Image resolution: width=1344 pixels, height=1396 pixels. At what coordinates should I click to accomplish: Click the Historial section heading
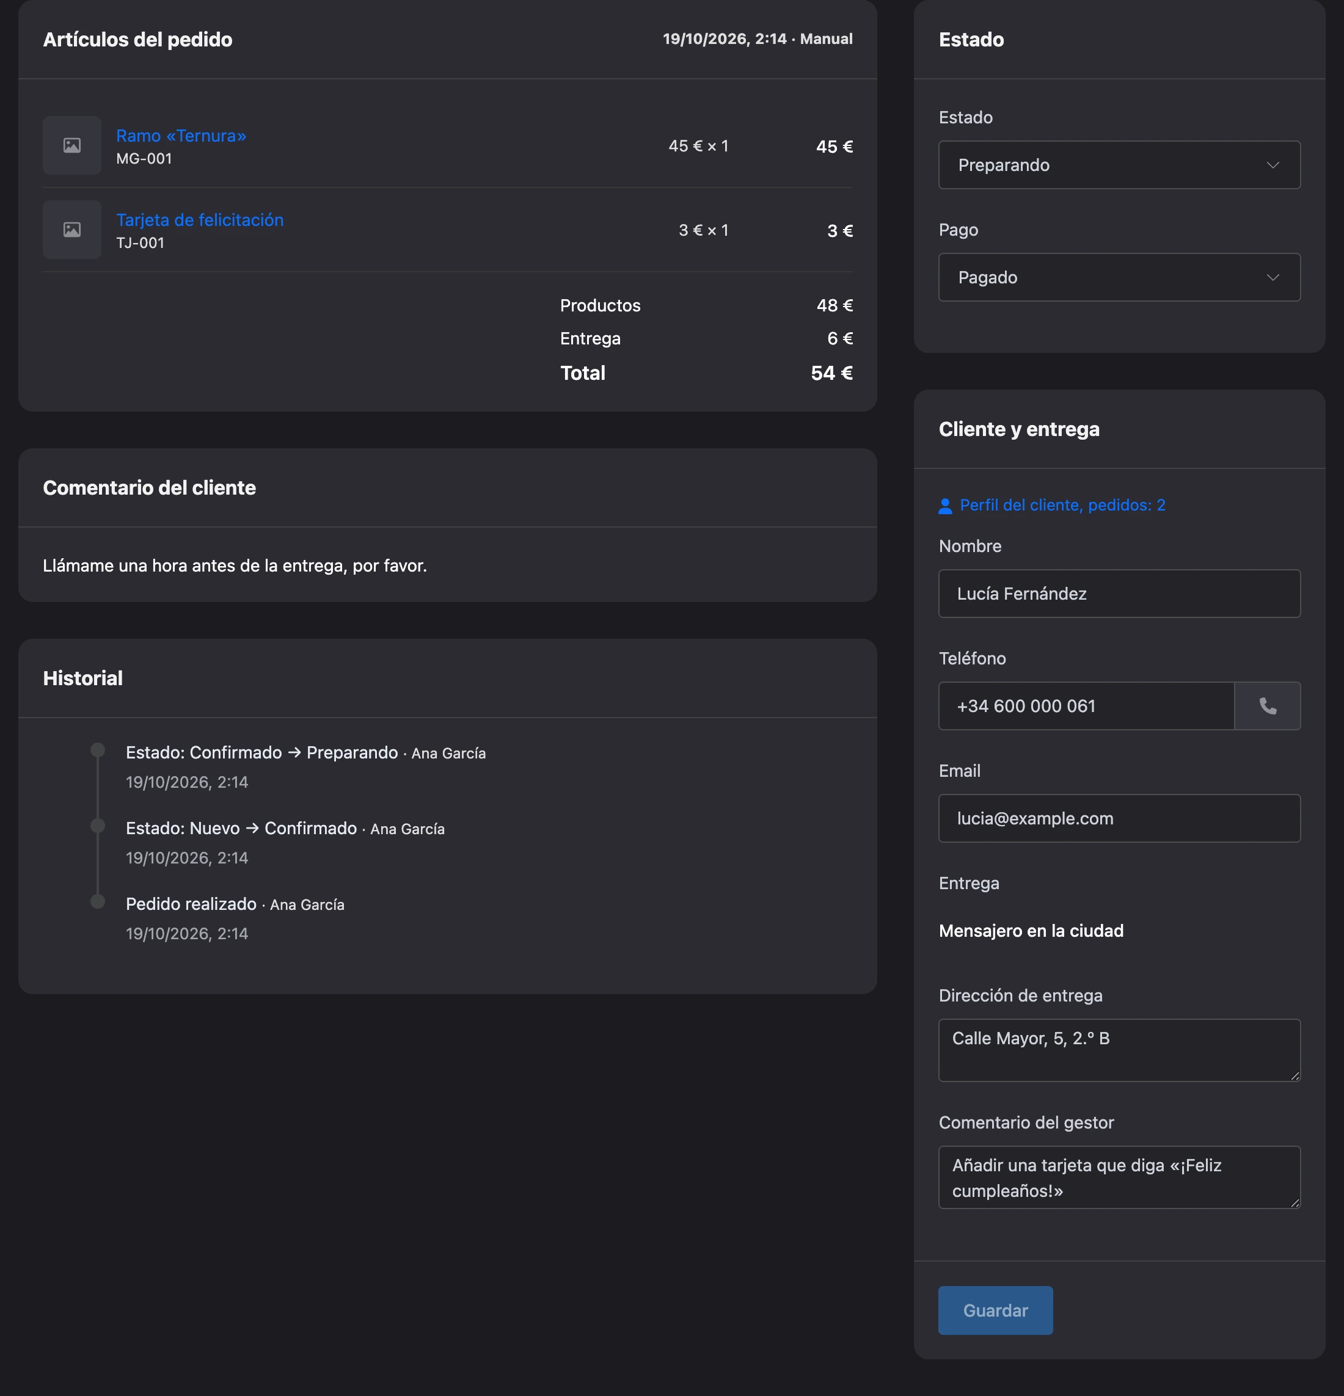[x=82, y=678]
